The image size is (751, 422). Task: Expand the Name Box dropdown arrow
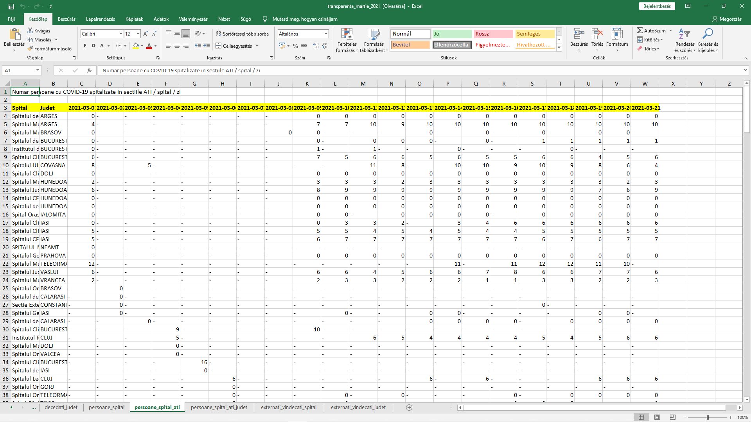(38, 70)
